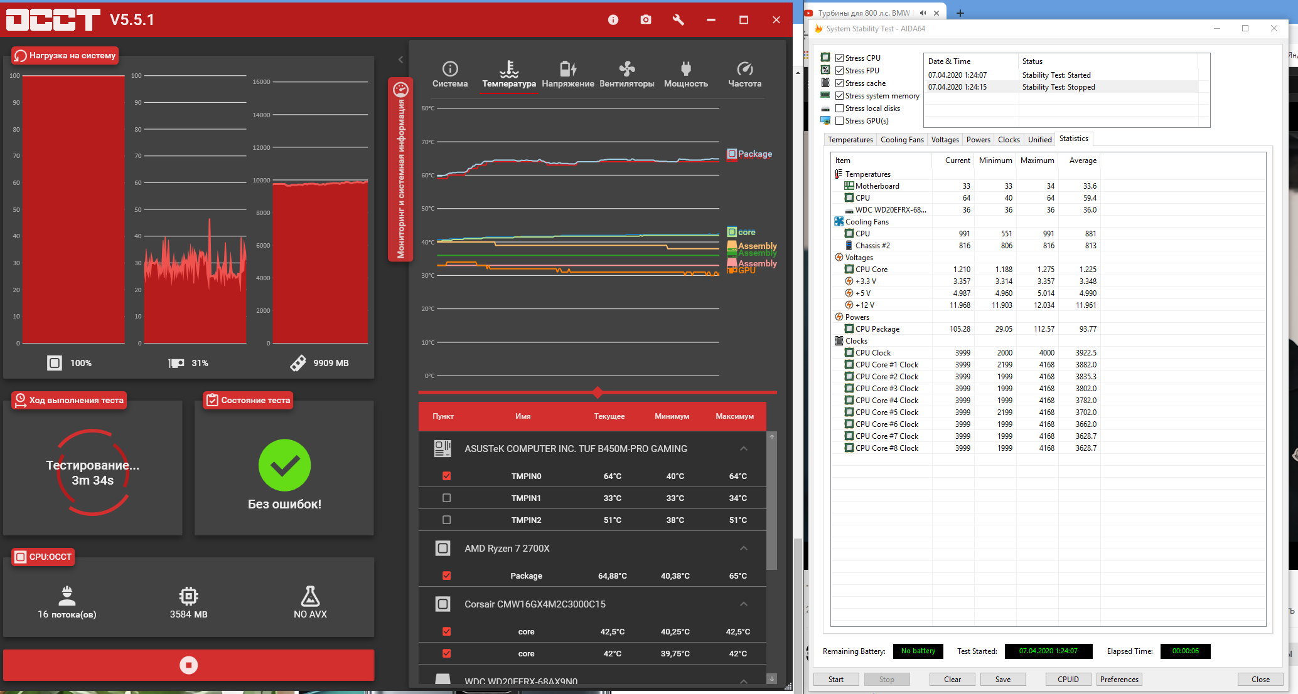Viewport: 1298px width, 694px height.
Task: Switch to Система monitoring tab
Action: [450, 74]
